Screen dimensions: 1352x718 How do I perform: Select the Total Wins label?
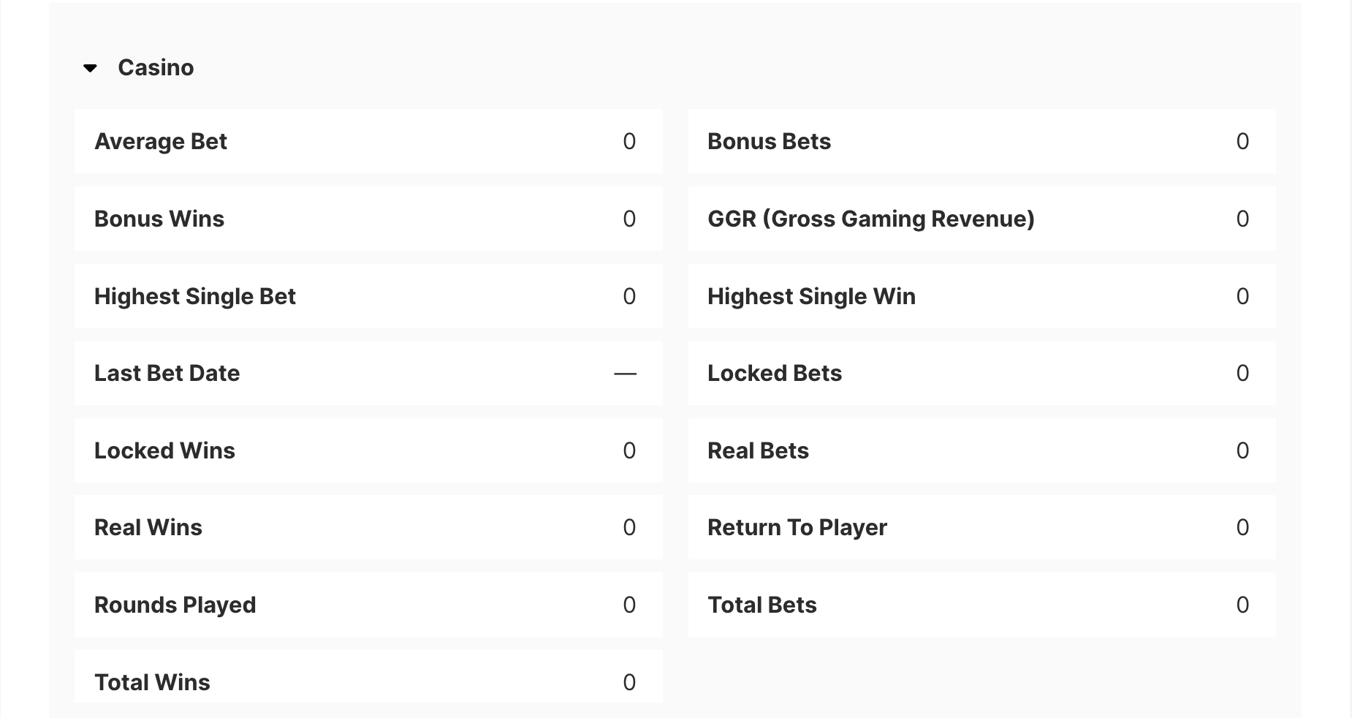tap(152, 682)
